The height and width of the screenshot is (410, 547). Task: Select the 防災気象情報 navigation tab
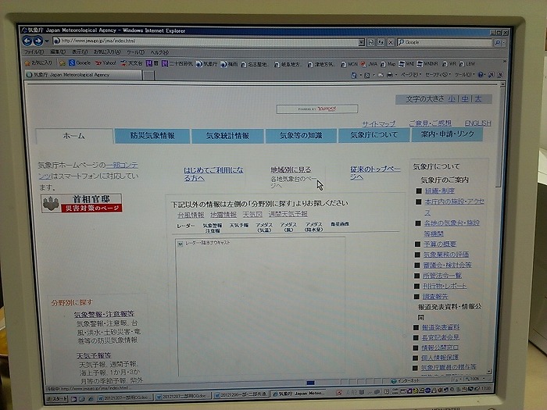pos(152,136)
